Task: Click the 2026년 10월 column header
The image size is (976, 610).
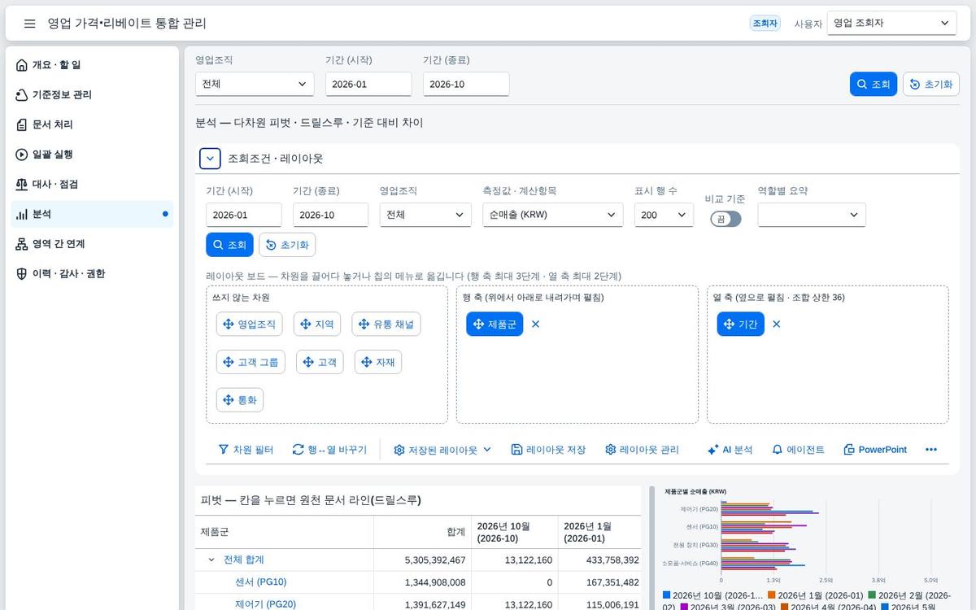Action: pos(514,532)
